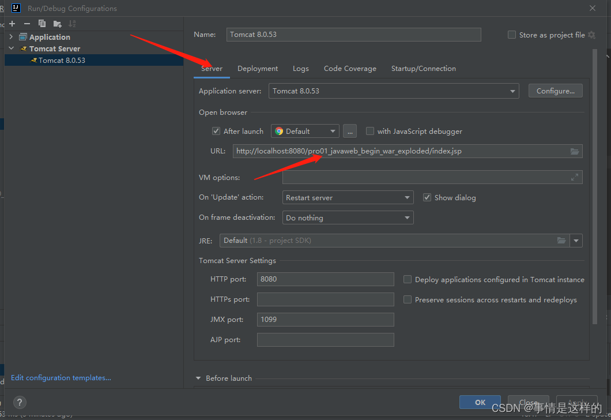The image size is (611, 420).
Task: Click the new folder icon in toolbar
Action: [57, 24]
